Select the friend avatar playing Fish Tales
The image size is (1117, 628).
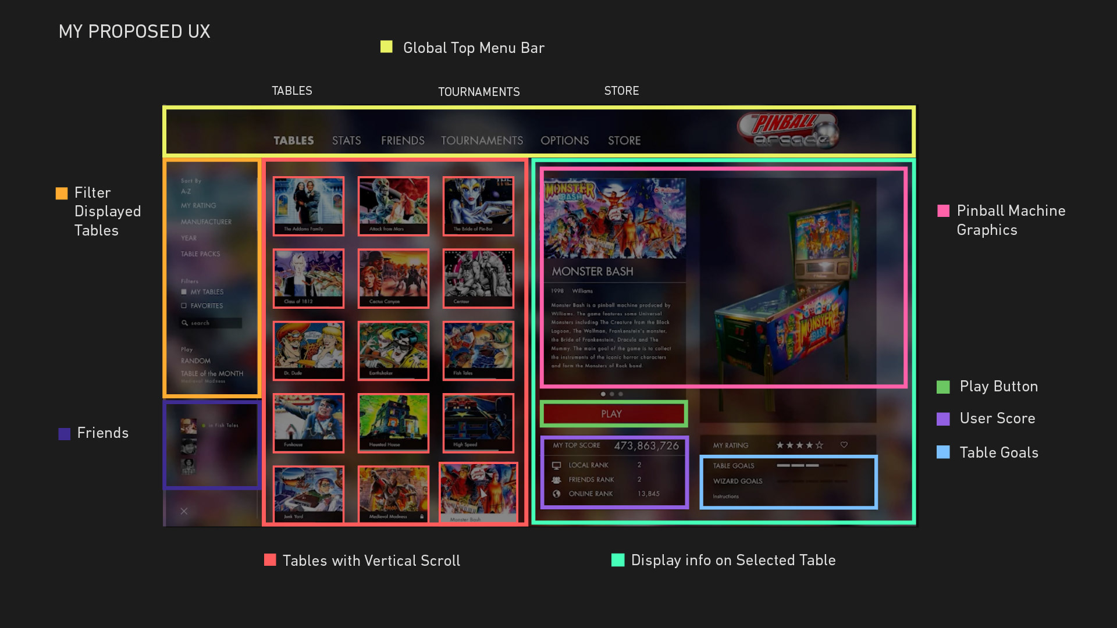point(188,426)
